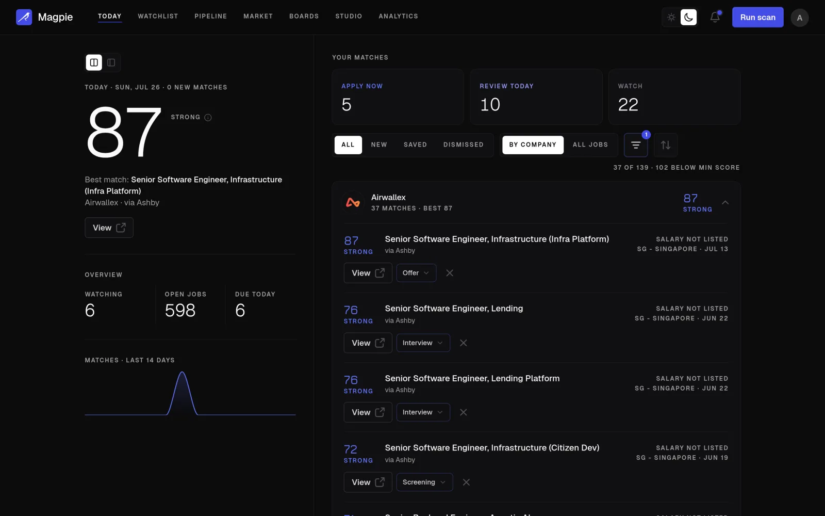Dismiss the Lending Platform job
Image resolution: width=825 pixels, height=516 pixels.
464,412
